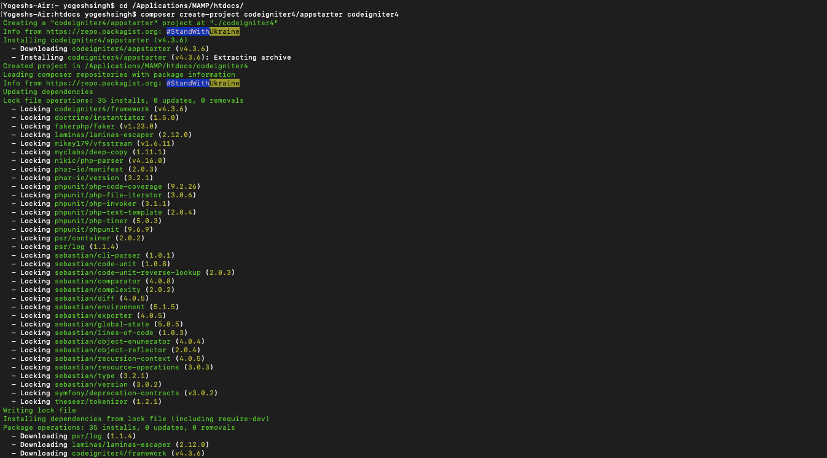Click sebastian/global-state package name
827x458 pixels.
coord(102,324)
